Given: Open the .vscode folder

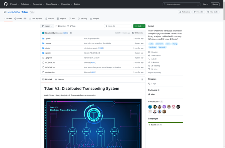Looking at the screenshot, I should tap(48, 43).
